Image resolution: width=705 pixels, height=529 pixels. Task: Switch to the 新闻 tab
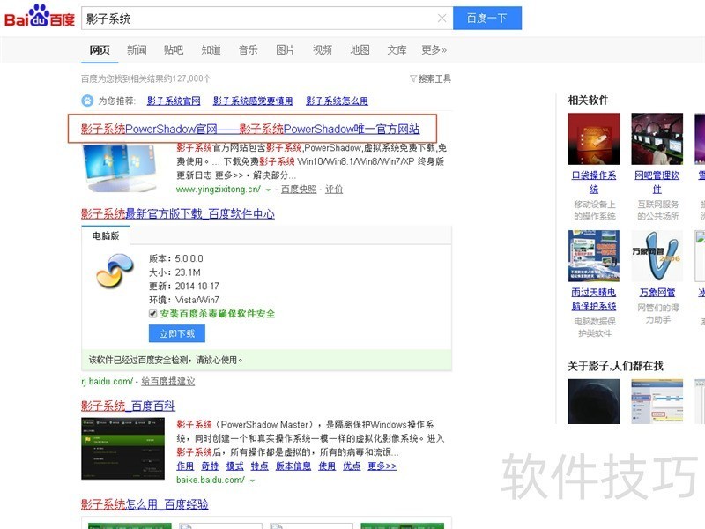click(x=137, y=50)
